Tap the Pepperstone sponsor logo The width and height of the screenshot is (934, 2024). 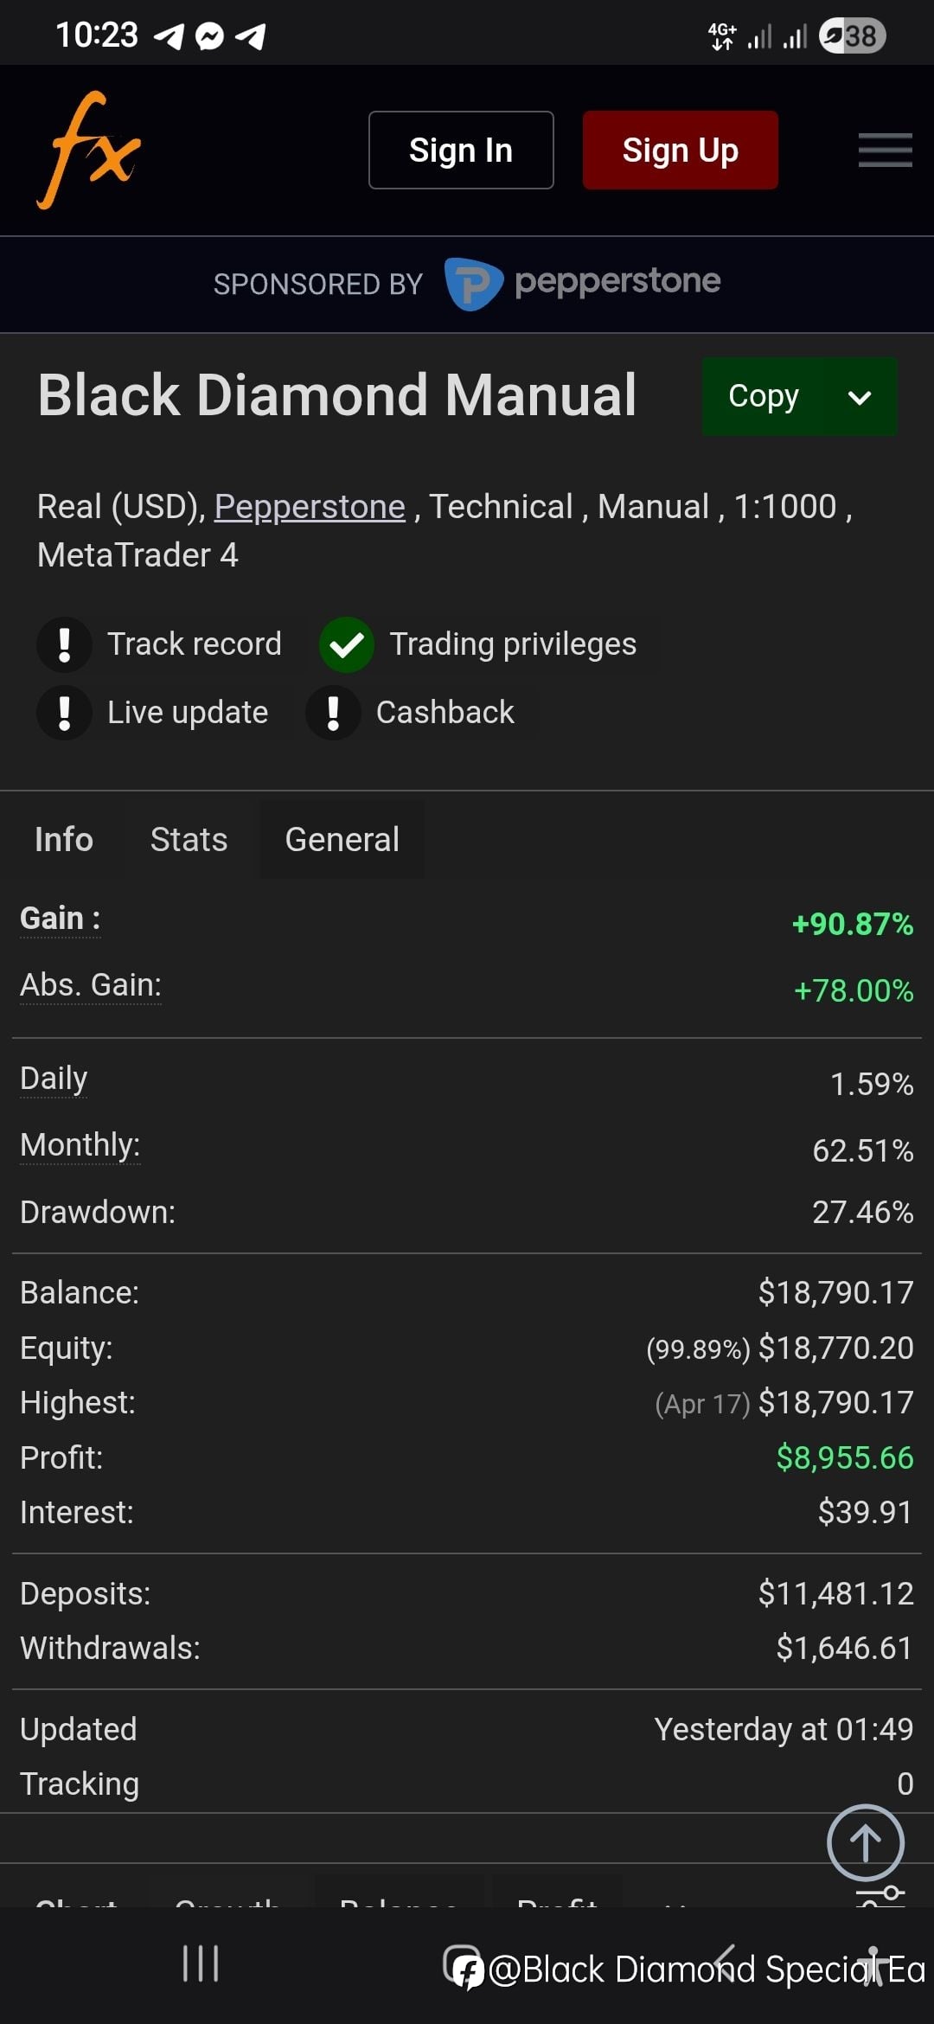point(582,283)
